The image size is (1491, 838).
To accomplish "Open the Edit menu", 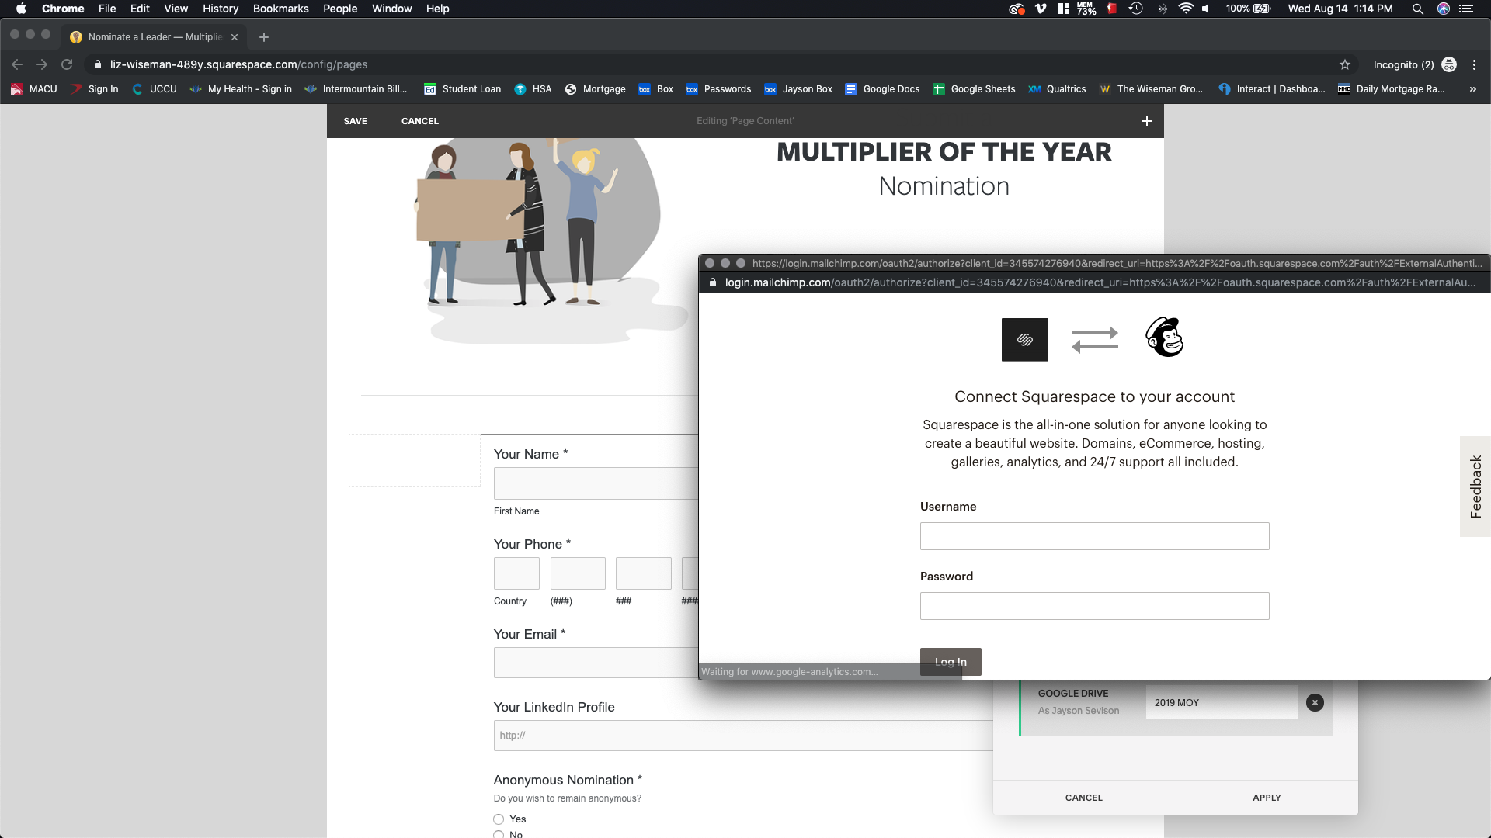I will [140, 9].
